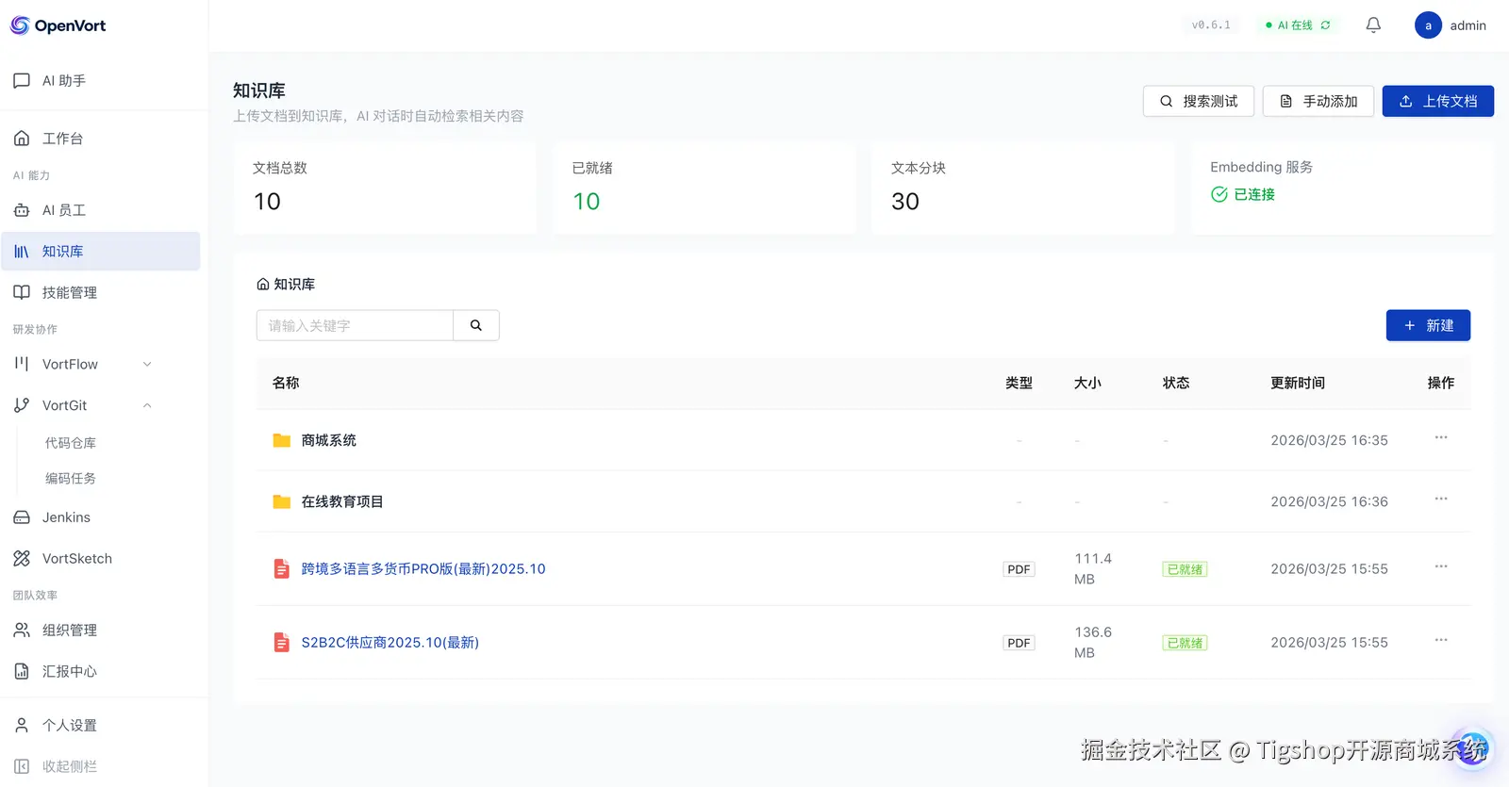This screenshot has height=787, width=1509.
Task: Focus the 请输入关键字 search field
Action: (355, 325)
